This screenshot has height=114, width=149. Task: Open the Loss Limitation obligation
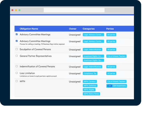(x=27, y=73)
